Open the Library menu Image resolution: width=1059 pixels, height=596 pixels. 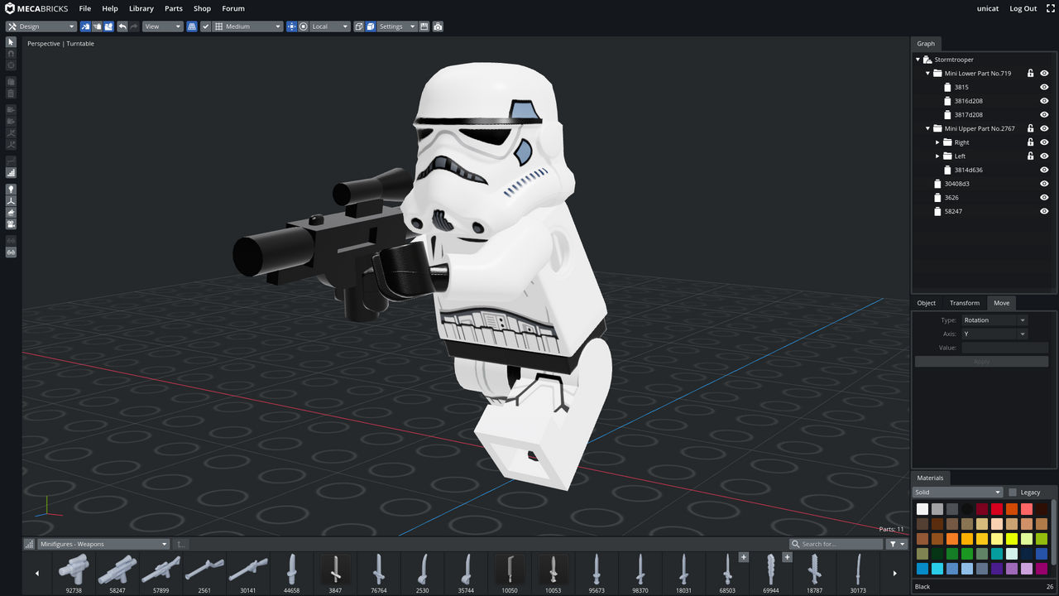pyautogui.click(x=141, y=8)
